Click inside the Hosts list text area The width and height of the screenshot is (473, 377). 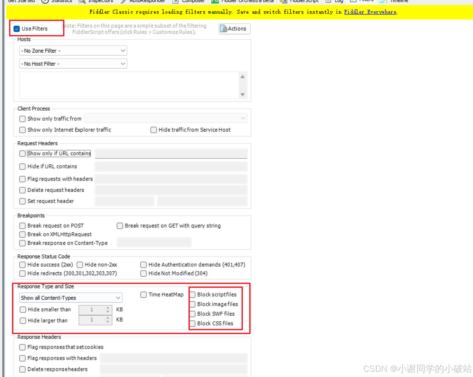(x=129, y=85)
